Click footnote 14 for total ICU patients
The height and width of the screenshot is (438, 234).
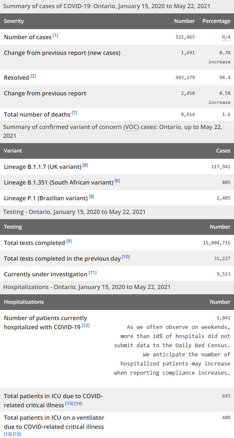(x=78, y=404)
